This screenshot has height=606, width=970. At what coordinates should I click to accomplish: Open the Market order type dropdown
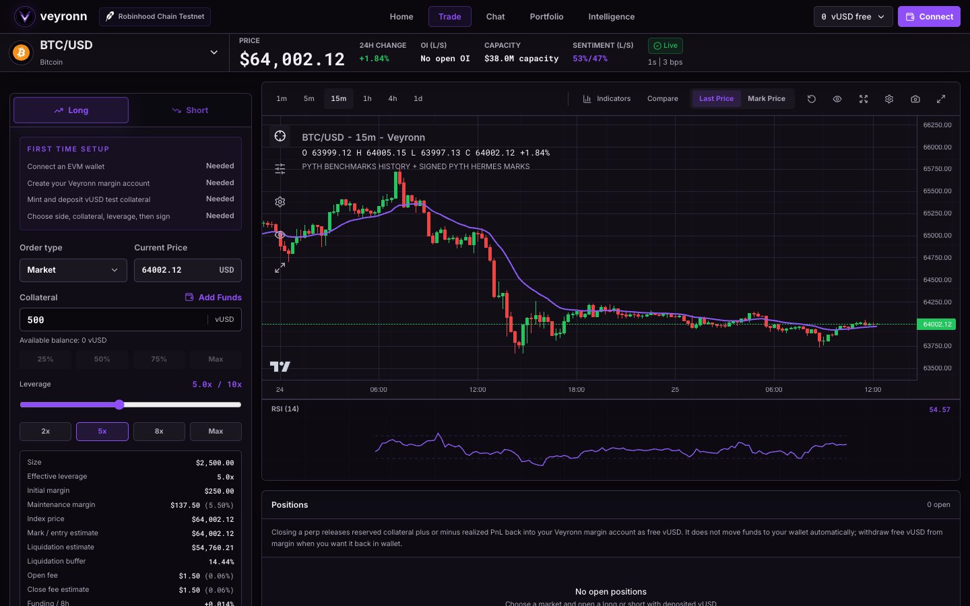[73, 270]
